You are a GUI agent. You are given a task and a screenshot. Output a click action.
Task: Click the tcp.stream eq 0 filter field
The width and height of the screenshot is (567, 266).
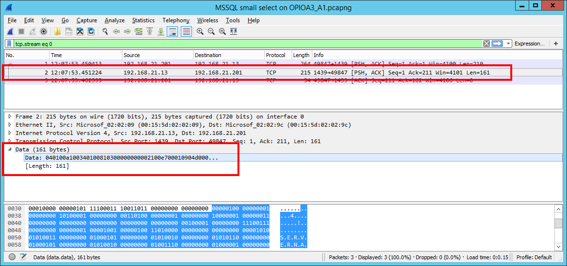(242, 44)
